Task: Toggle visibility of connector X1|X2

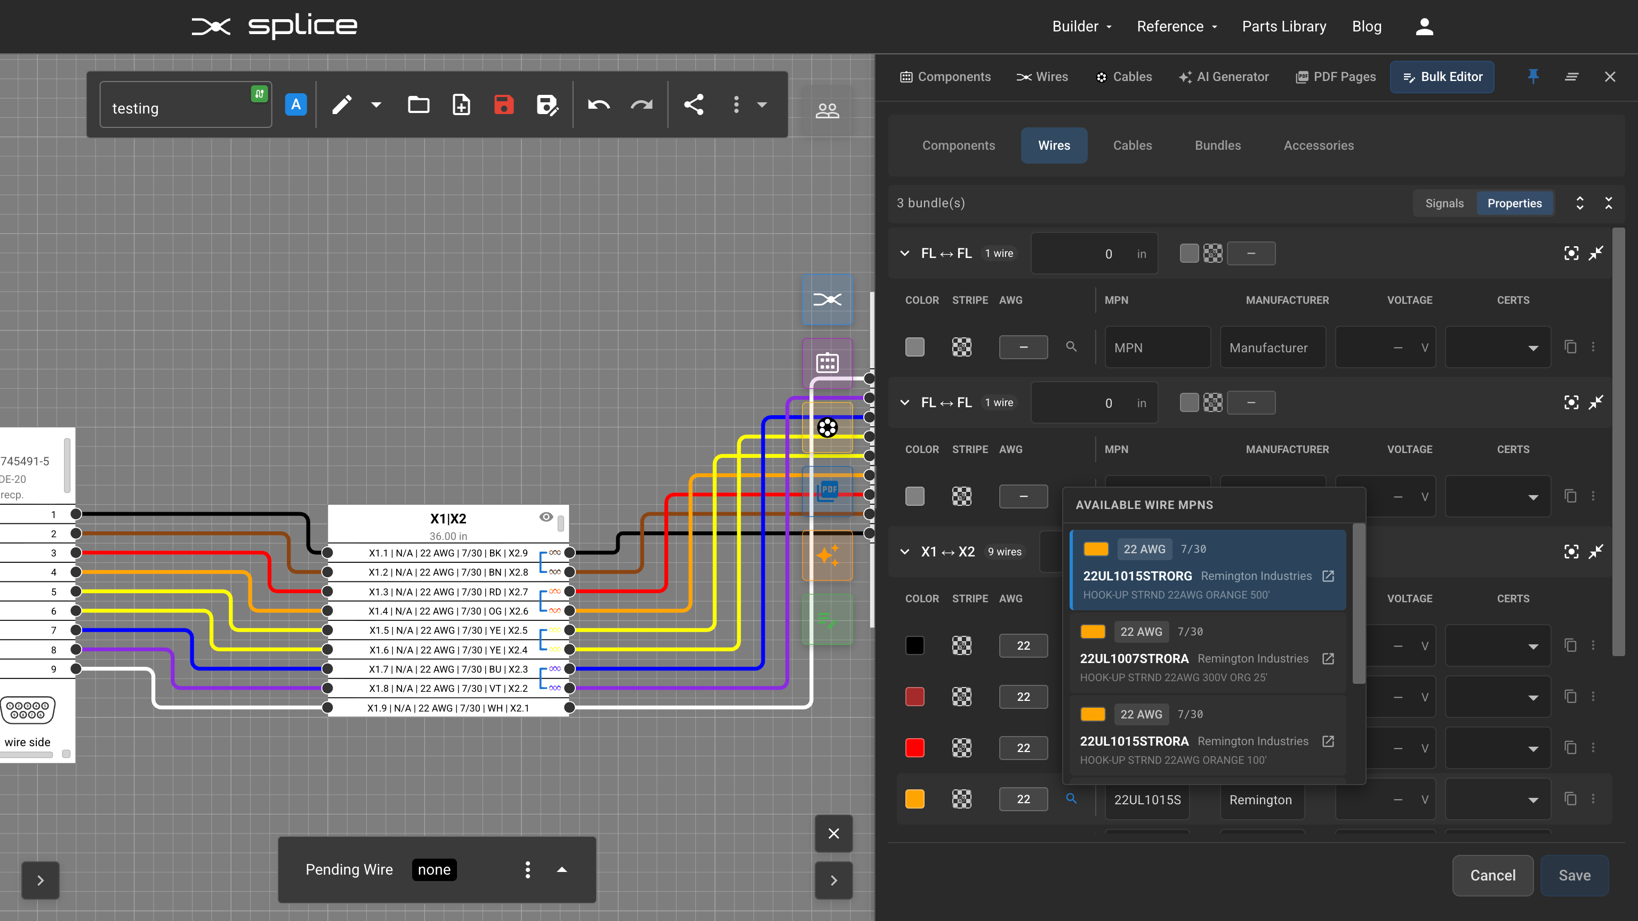Action: (546, 518)
